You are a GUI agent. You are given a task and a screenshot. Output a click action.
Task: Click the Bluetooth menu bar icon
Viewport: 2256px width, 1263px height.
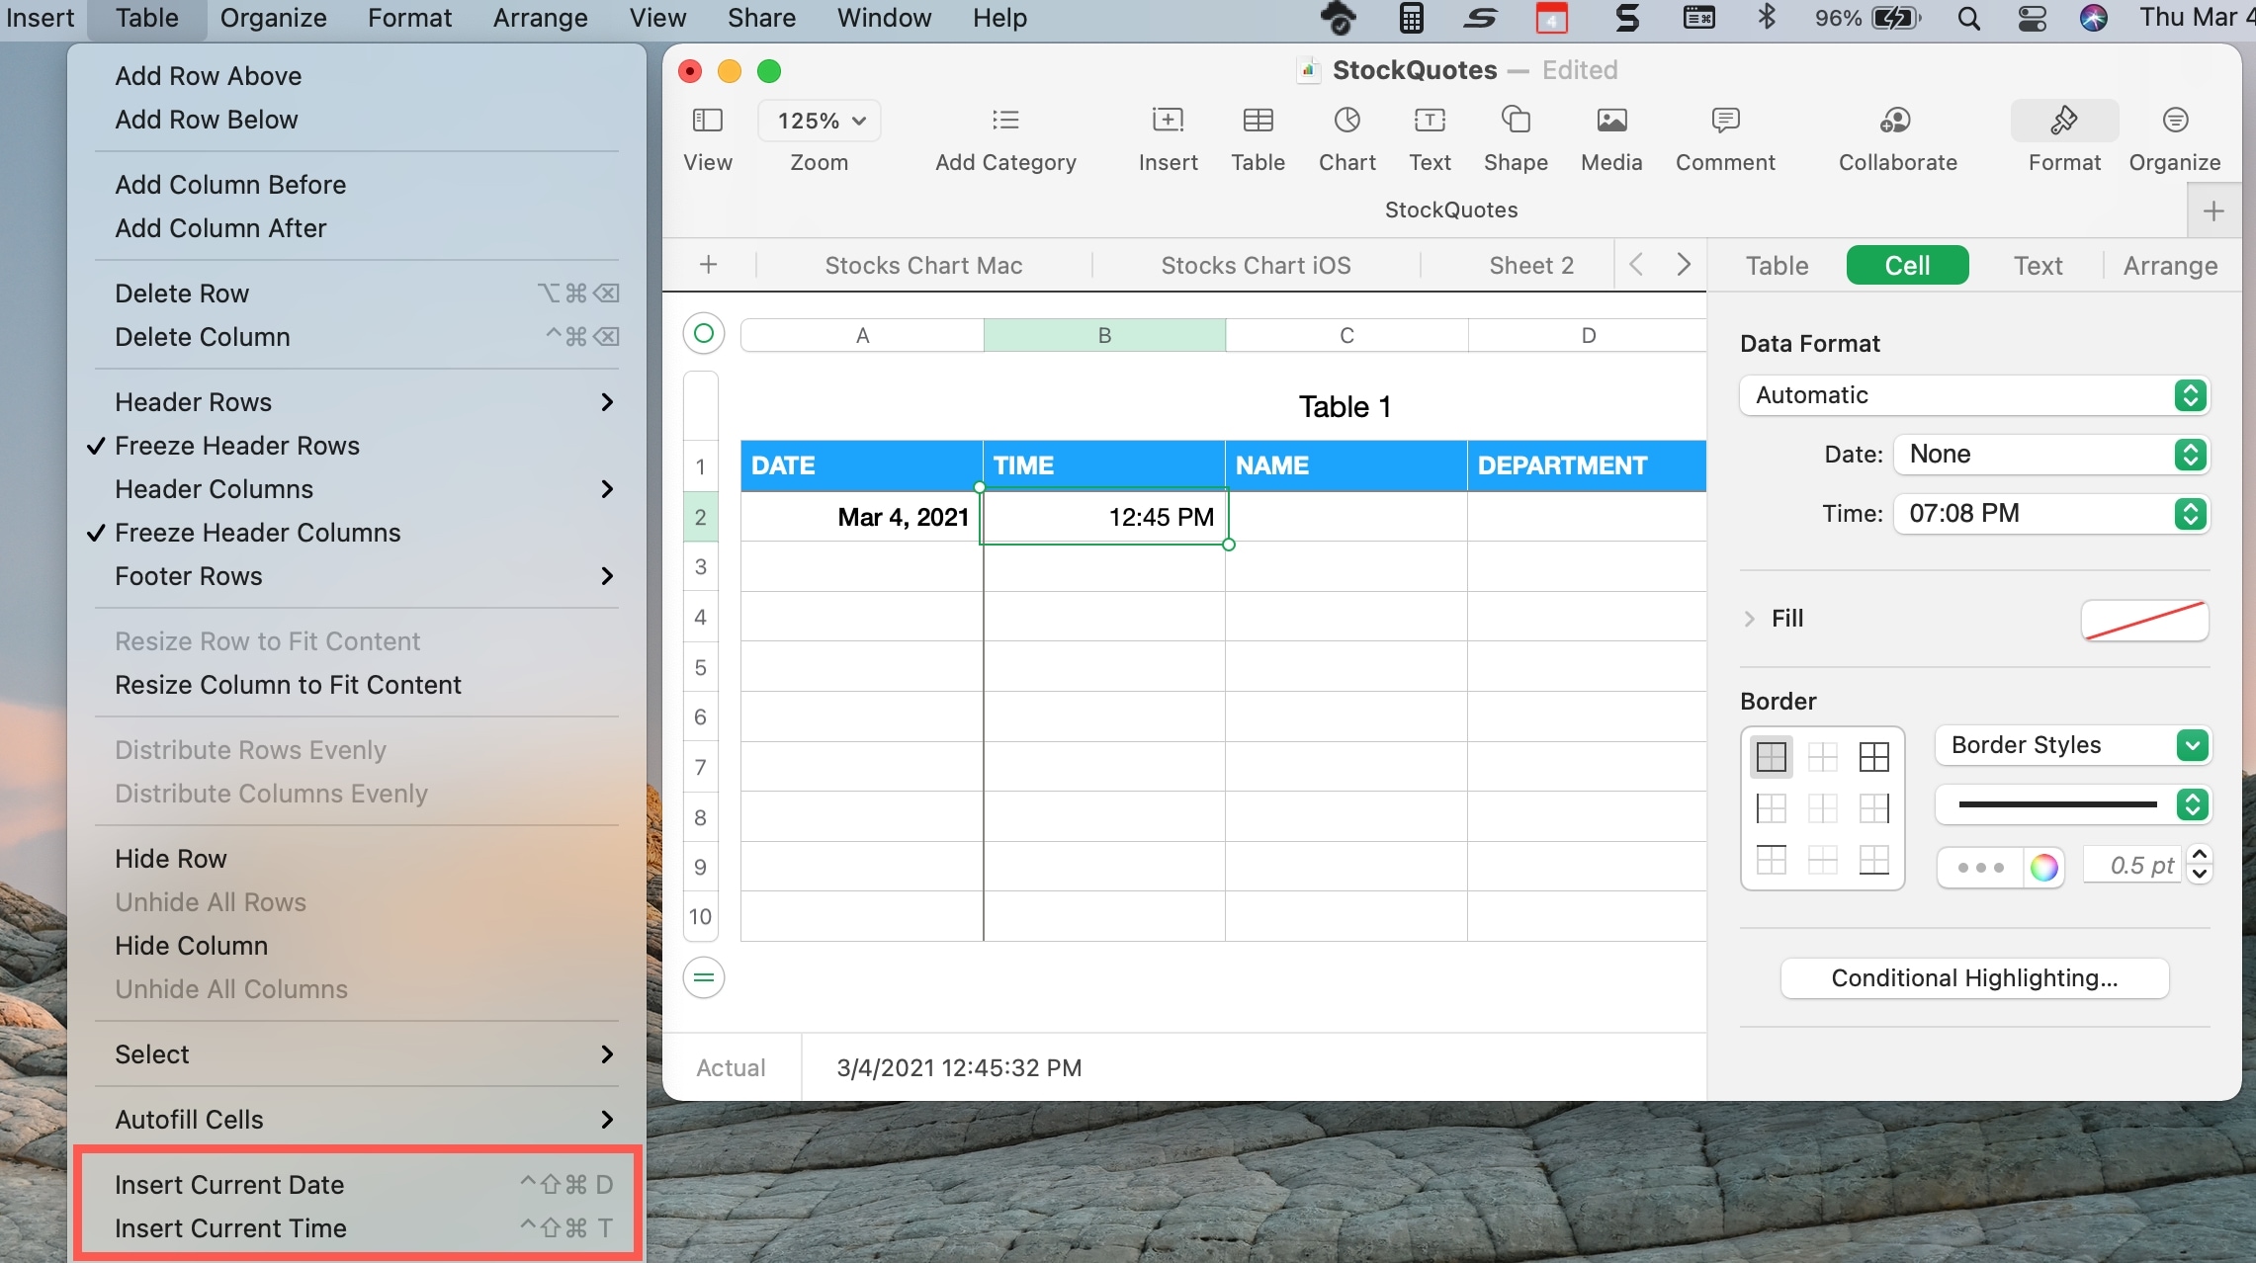[x=1766, y=18]
